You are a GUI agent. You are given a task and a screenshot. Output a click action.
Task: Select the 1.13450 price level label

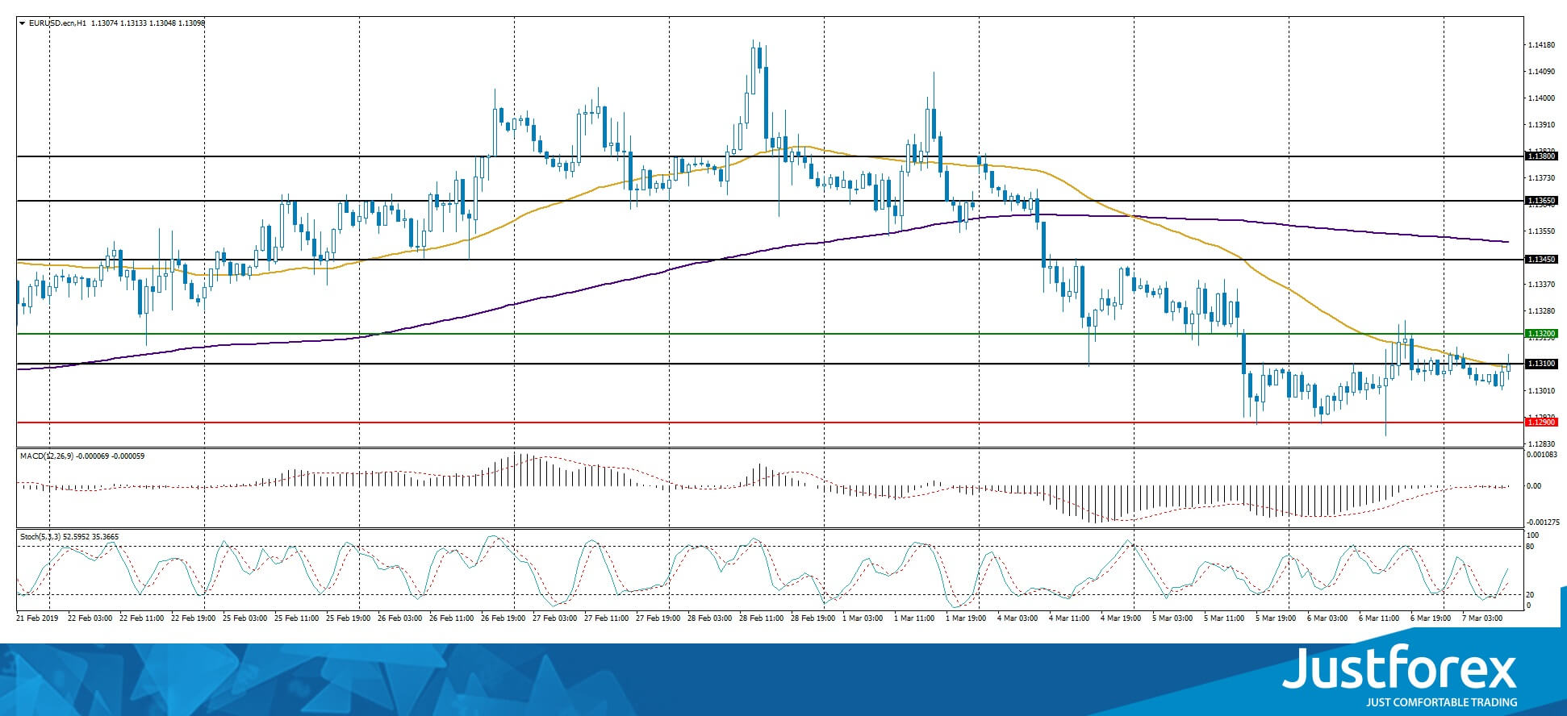click(x=1541, y=260)
